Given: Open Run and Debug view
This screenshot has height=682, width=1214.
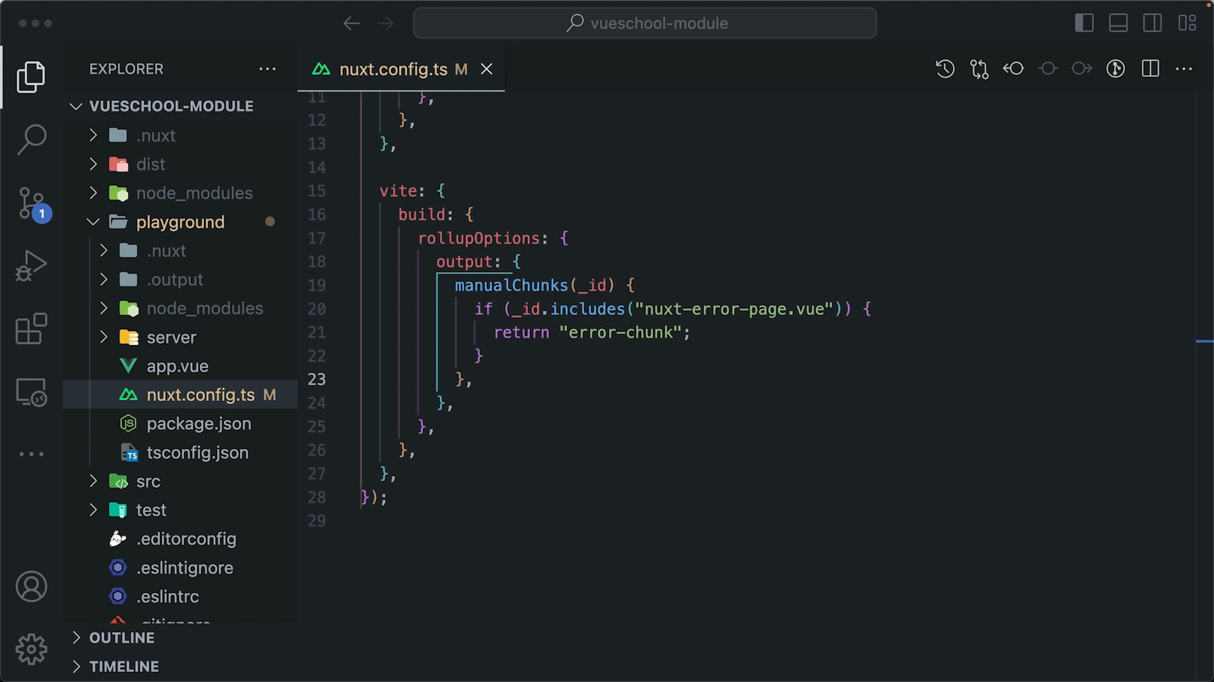Looking at the screenshot, I should pyautogui.click(x=31, y=266).
